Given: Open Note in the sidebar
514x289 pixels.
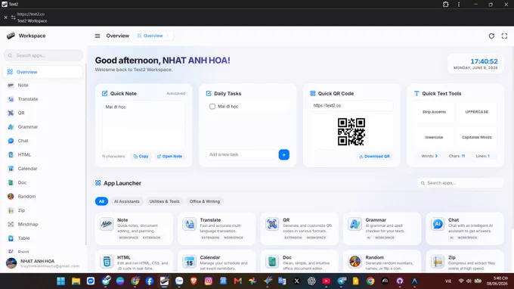Looking at the screenshot, I should (42, 85).
